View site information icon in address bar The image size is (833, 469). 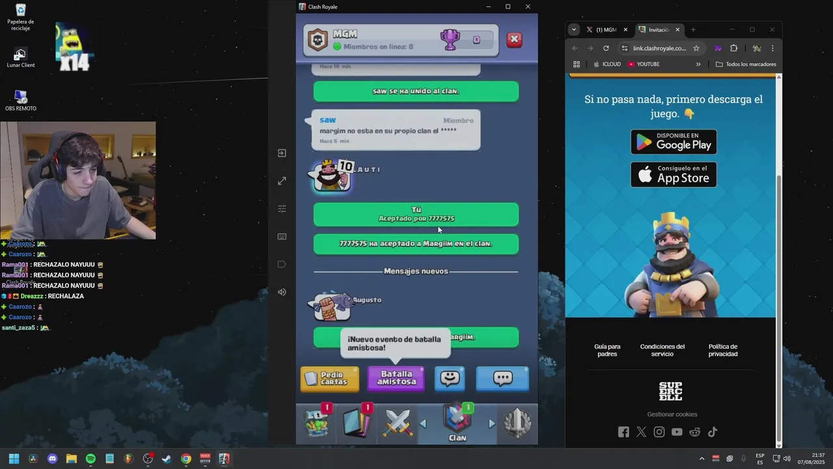tap(625, 48)
